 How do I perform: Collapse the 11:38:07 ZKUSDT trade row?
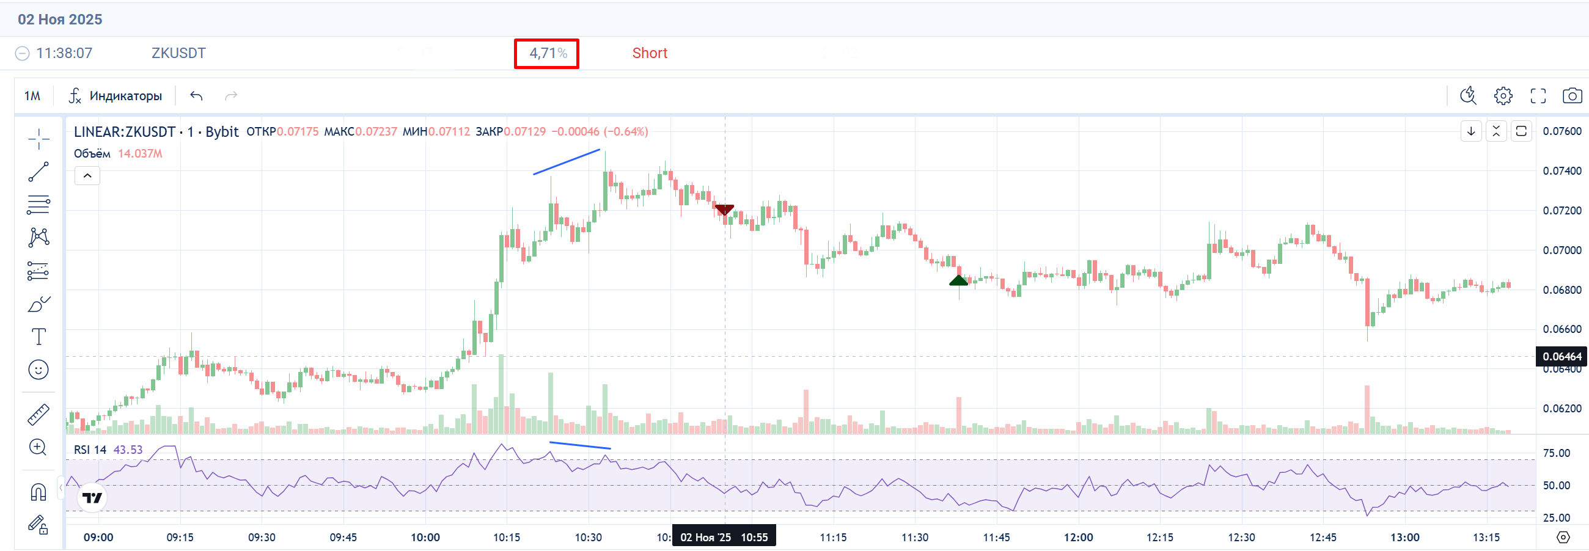click(x=22, y=54)
